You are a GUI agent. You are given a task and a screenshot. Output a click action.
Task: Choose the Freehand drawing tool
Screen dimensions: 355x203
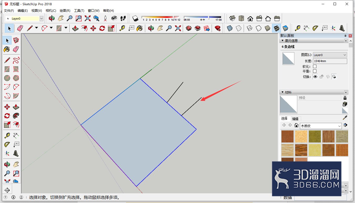pos(16,60)
